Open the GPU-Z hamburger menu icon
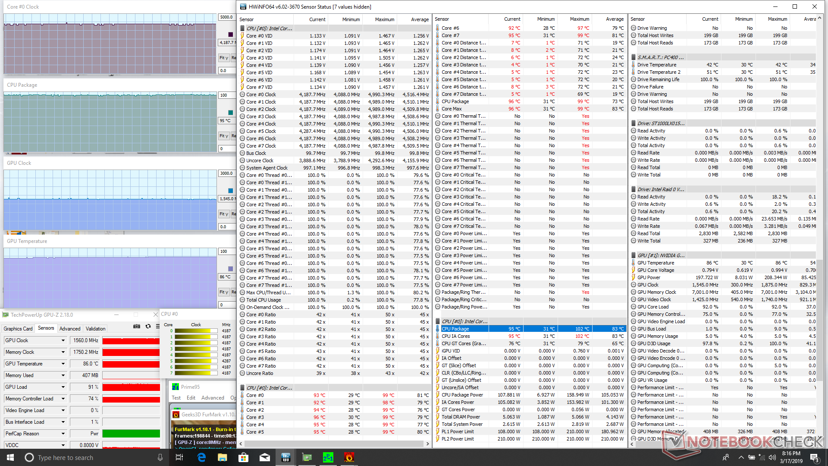The width and height of the screenshot is (828, 466). click(157, 327)
